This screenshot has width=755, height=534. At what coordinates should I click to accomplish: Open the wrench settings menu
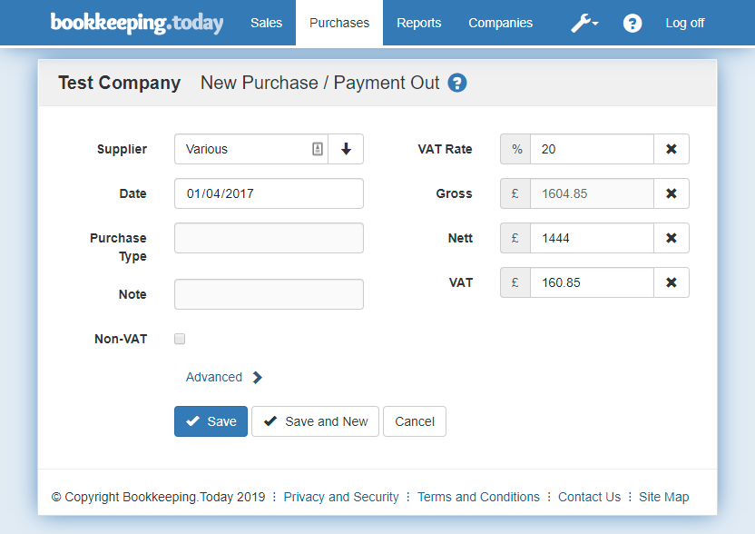(x=583, y=24)
